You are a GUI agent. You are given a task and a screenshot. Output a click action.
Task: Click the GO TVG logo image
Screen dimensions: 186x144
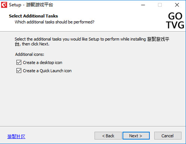tap(175, 20)
